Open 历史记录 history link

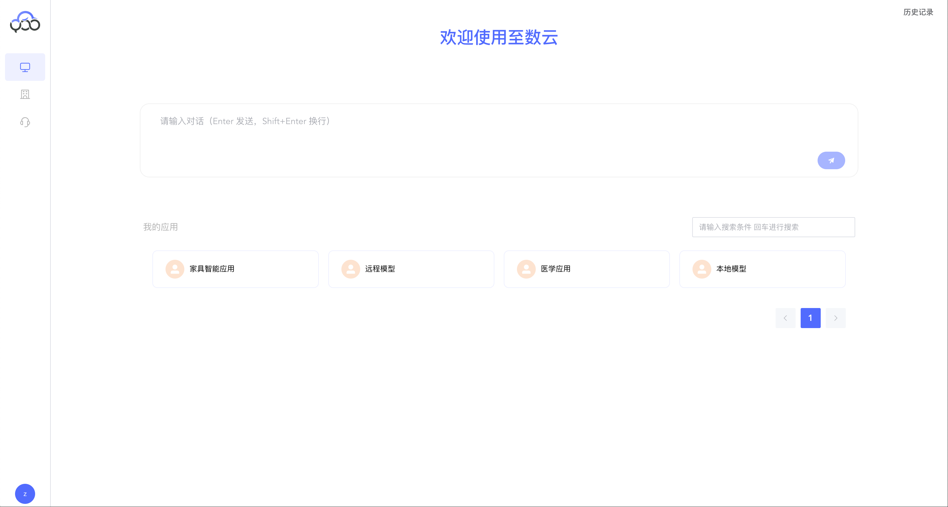point(918,12)
